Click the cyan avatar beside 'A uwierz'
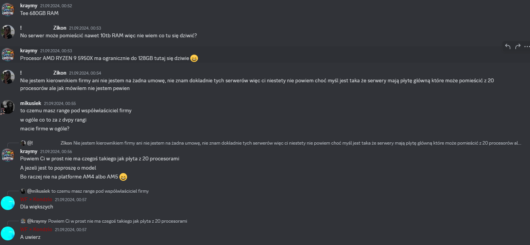Image resolution: width=530 pixels, height=245 pixels. 8,233
